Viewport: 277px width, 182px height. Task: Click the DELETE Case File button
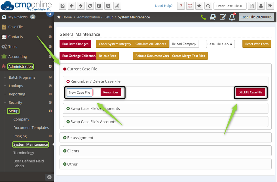pos(251,92)
